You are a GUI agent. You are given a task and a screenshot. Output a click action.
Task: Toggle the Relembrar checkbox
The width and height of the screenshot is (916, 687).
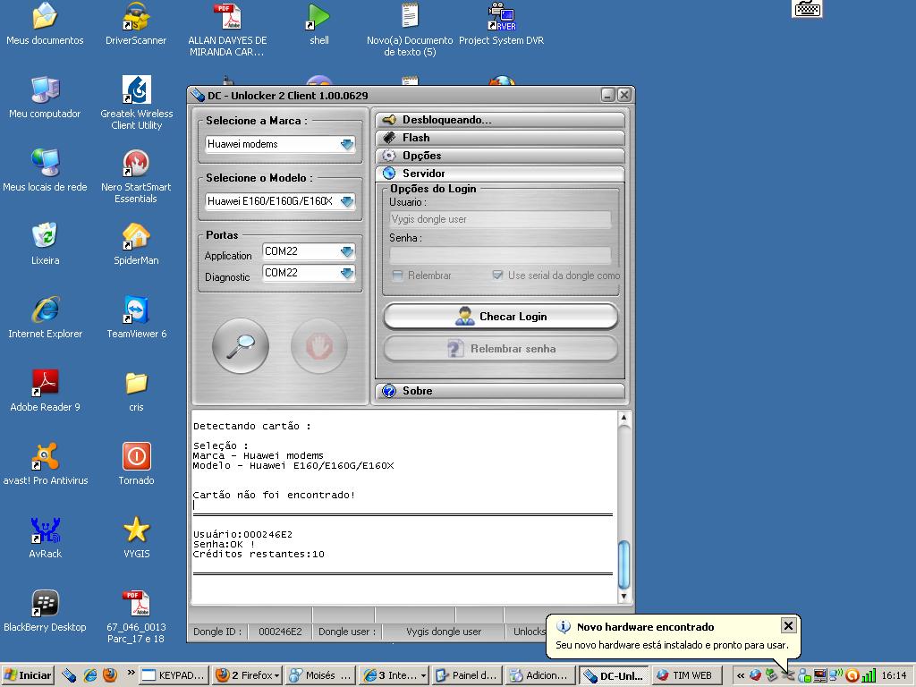[398, 276]
